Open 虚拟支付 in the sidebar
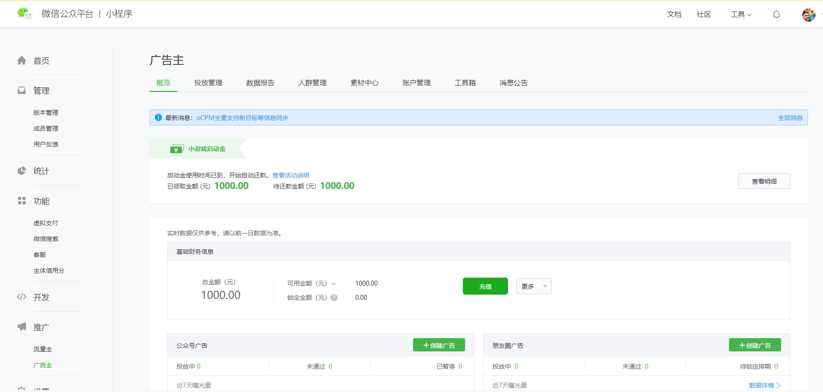The width and height of the screenshot is (823, 392). [46, 223]
